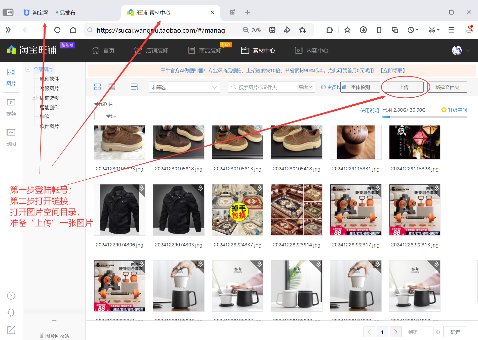Viewport: 478px width, 340px height.
Task: Click the sort order icon
Action: (x=135, y=87)
